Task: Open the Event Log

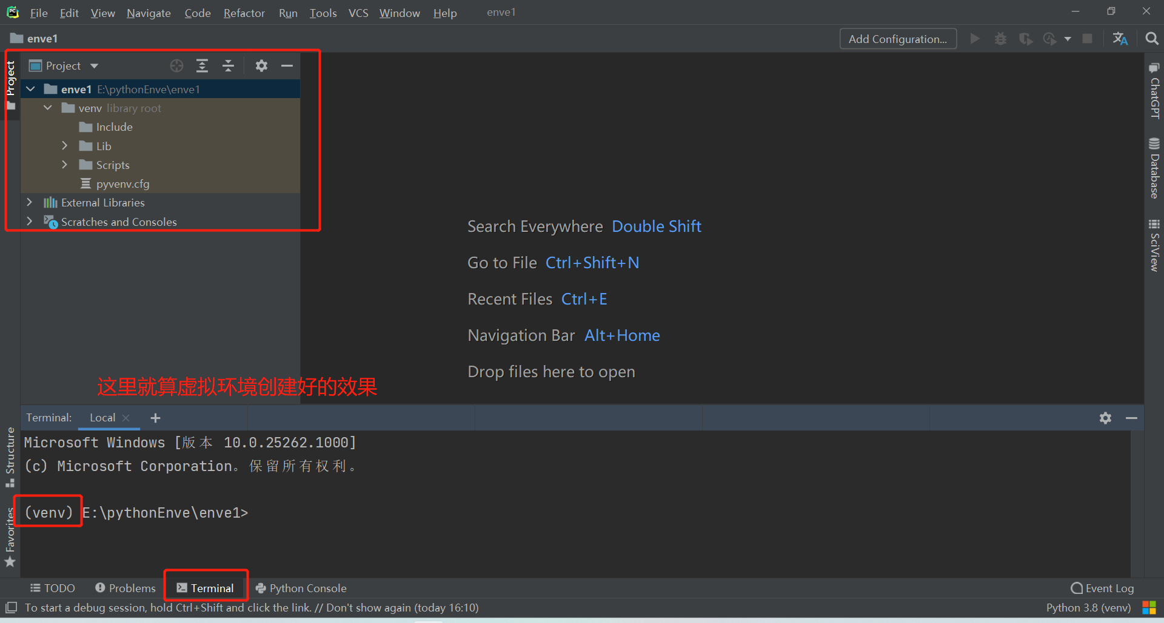Action: pyautogui.click(x=1102, y=588)
